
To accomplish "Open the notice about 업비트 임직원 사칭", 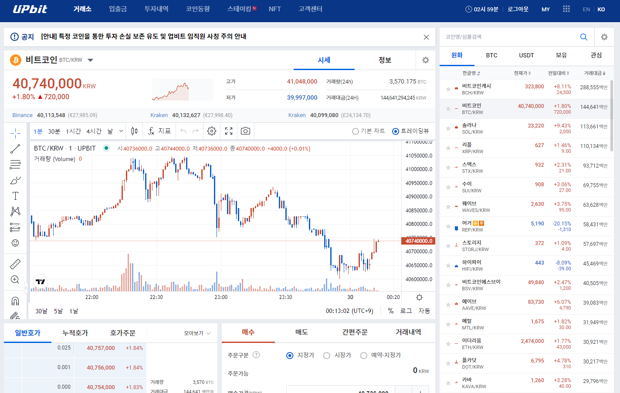I will (x=143, y=37).
